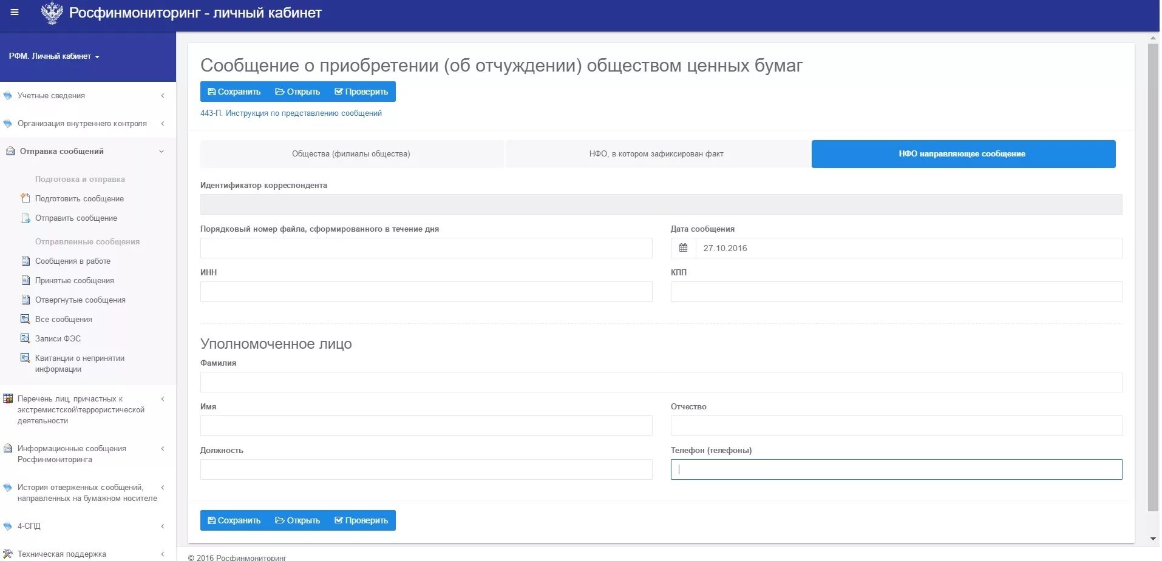Open the 443-П instruction link
This screenshot has width=1162, height=561.
click(291, 113)
